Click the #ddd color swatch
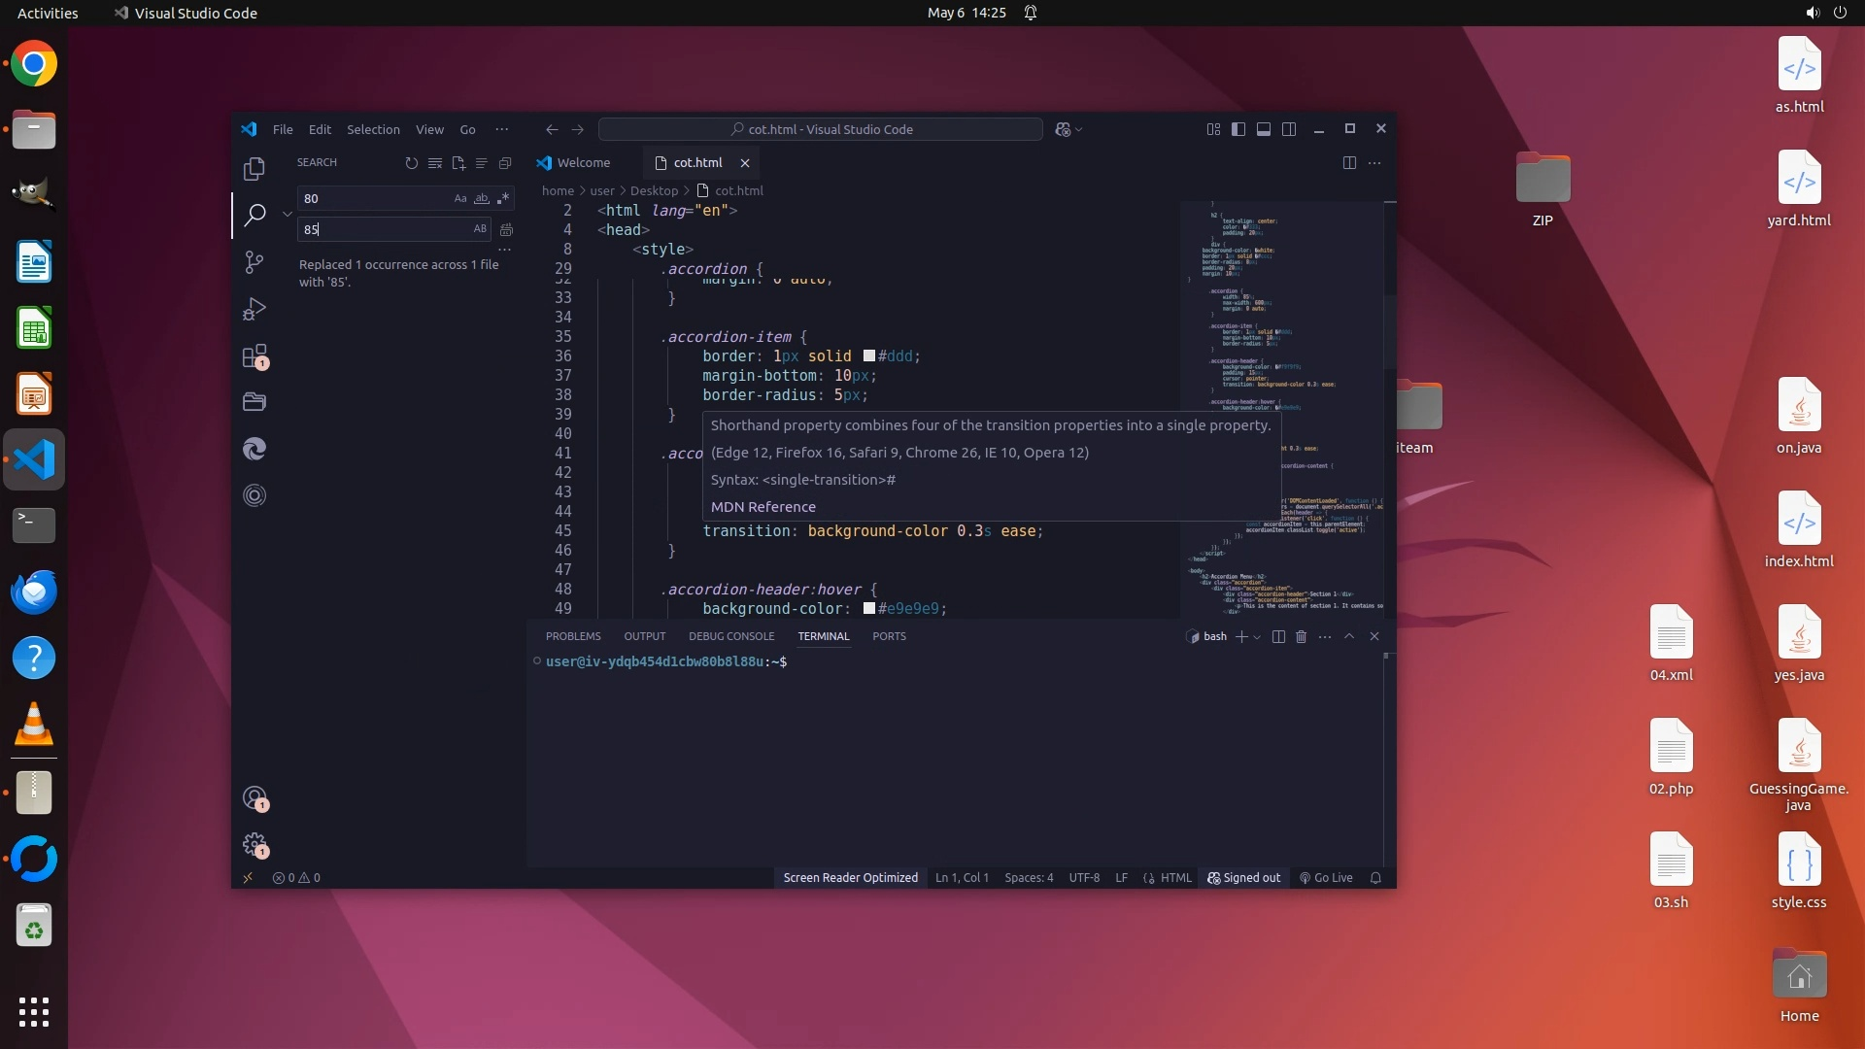 pos(869,356)
